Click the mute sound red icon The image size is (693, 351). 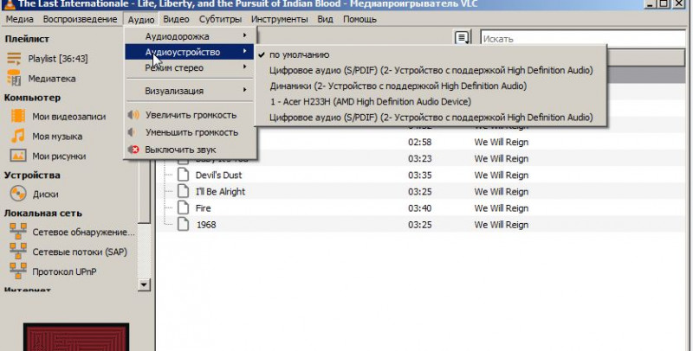pos(133,150)
